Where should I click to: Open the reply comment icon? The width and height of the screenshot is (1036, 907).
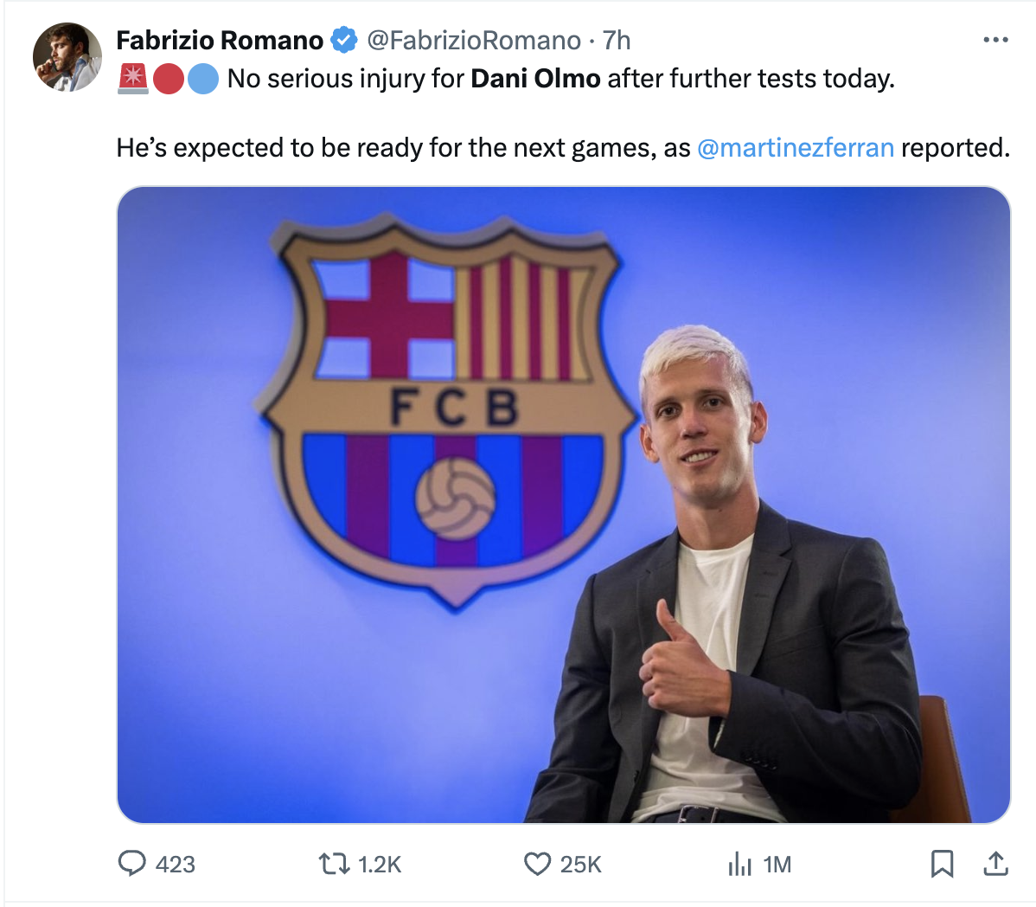pos(132,864)
